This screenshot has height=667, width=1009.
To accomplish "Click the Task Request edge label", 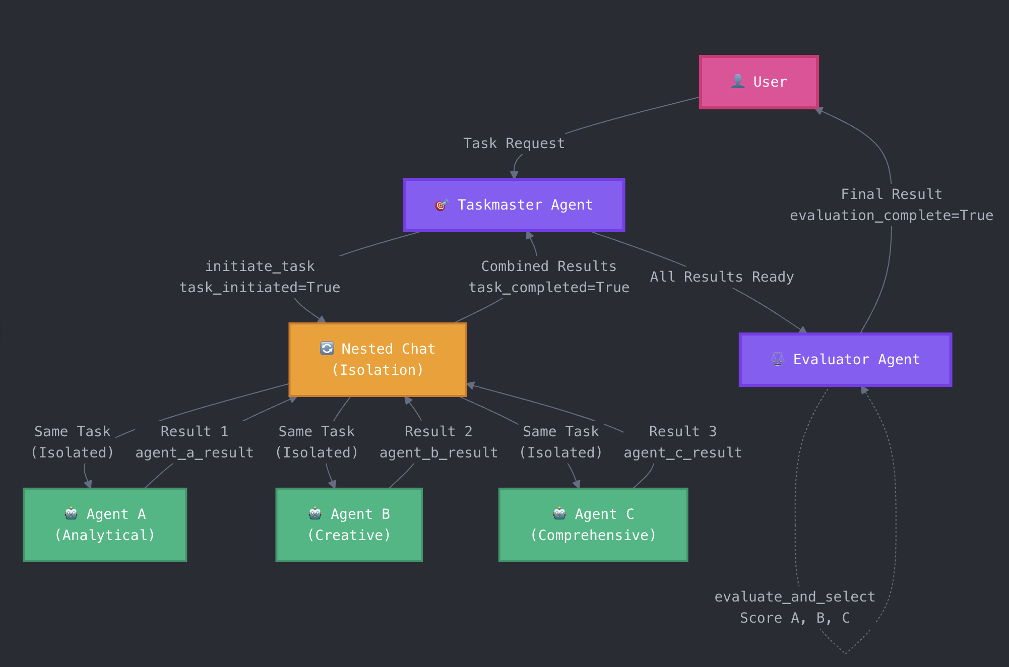I will point(514,144).
